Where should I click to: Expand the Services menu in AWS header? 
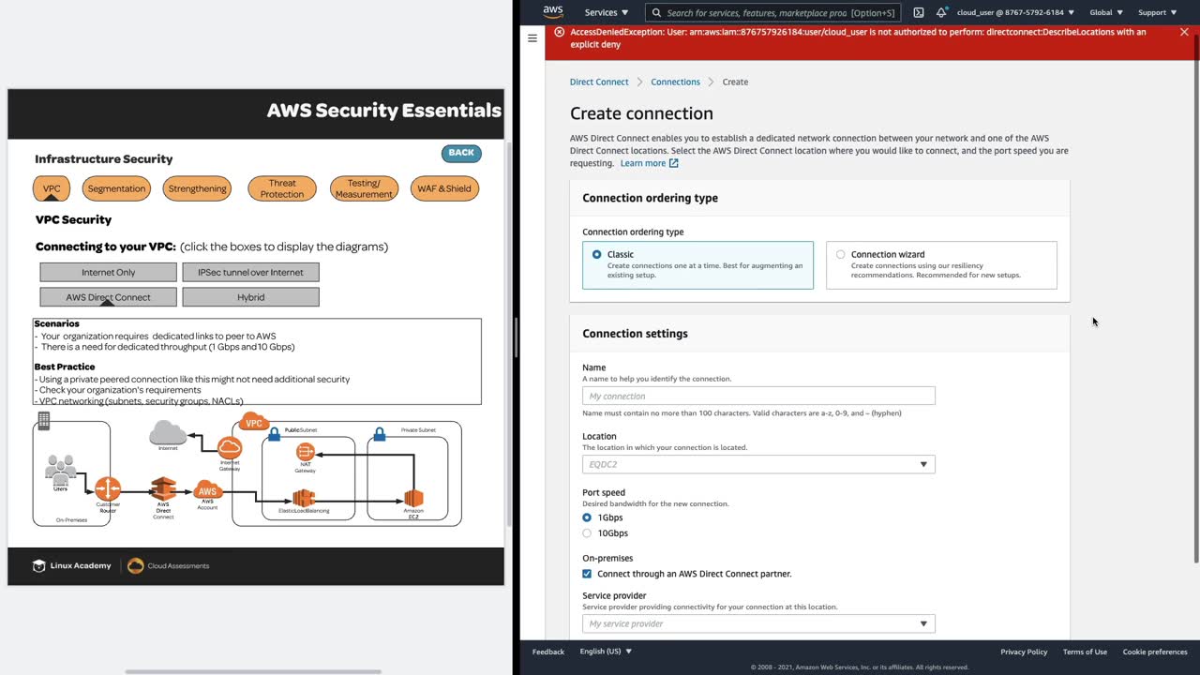607,12
